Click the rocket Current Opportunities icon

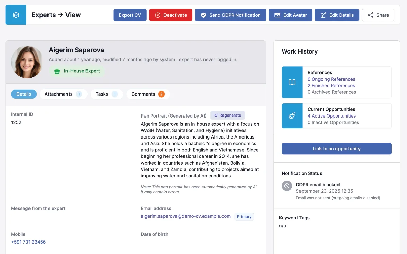point(292,116)
